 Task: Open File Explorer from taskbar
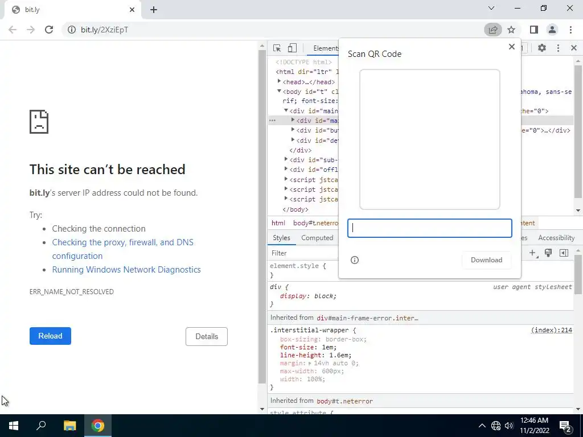pyautogui.click(x=69, y=426)
